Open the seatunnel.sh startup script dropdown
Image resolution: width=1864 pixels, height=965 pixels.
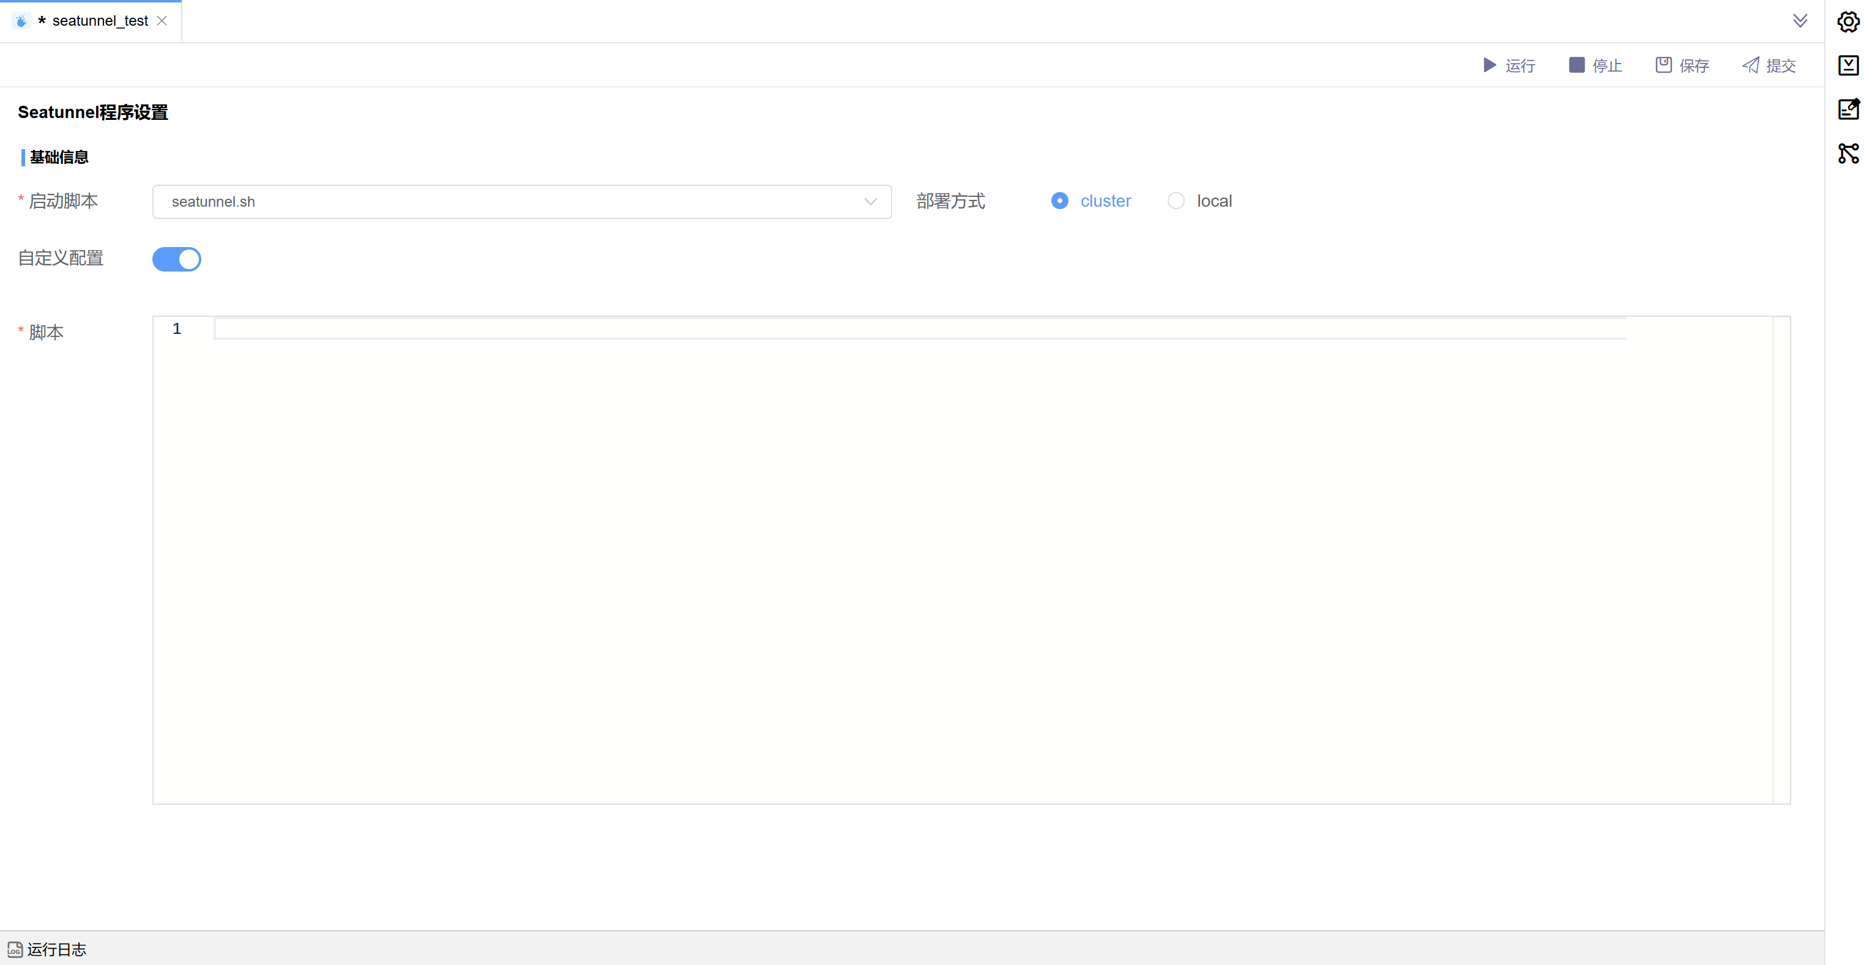click(507, 202)
